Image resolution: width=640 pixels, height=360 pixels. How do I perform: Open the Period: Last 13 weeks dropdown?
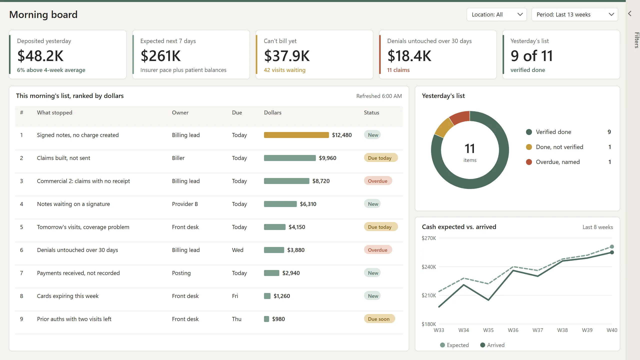coord(575,14)
